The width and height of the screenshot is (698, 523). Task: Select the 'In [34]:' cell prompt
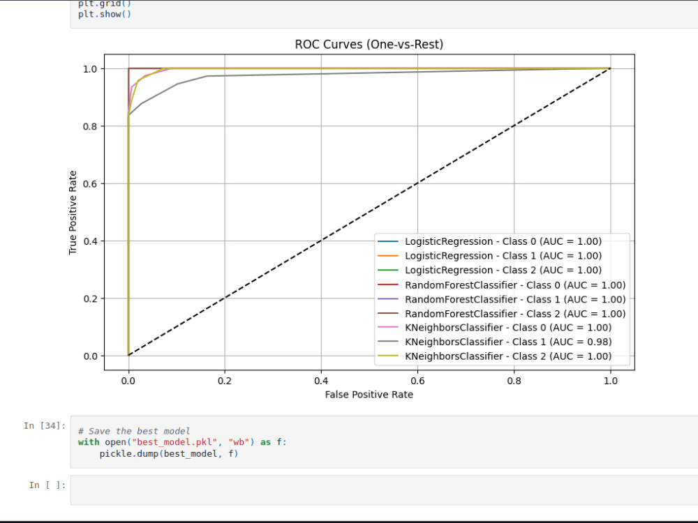(x=45, y=426)
